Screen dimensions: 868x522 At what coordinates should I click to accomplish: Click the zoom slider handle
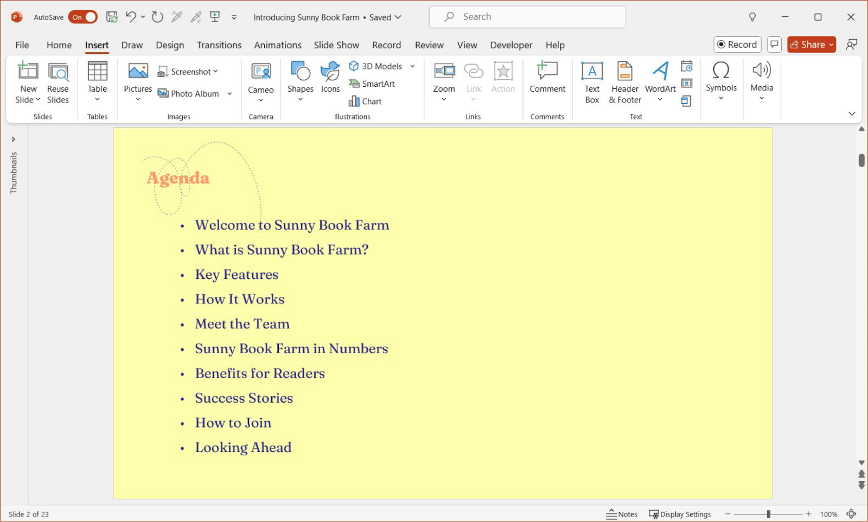[x=769, y=514]
